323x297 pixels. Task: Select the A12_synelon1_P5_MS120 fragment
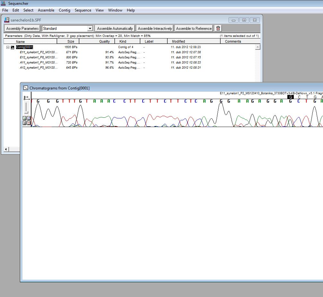click(x=39, y=68)
